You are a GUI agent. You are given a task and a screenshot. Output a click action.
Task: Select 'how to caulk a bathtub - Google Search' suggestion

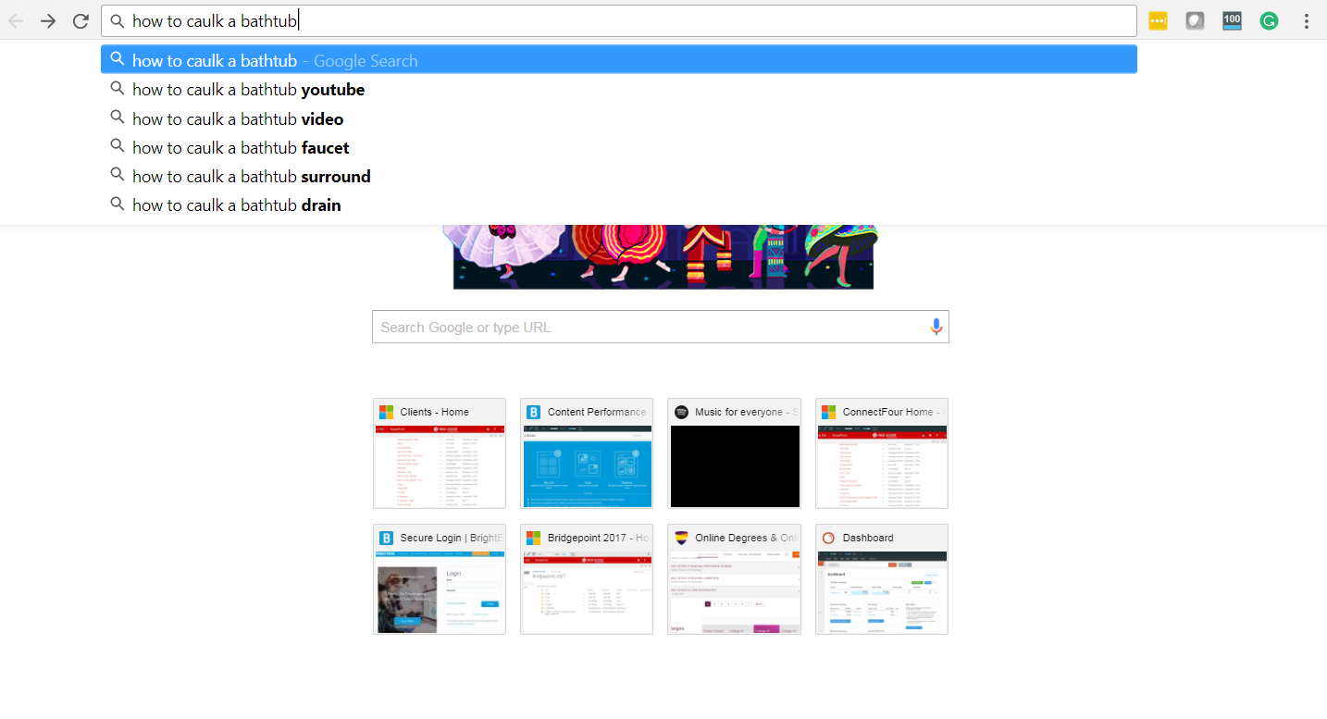618,60
